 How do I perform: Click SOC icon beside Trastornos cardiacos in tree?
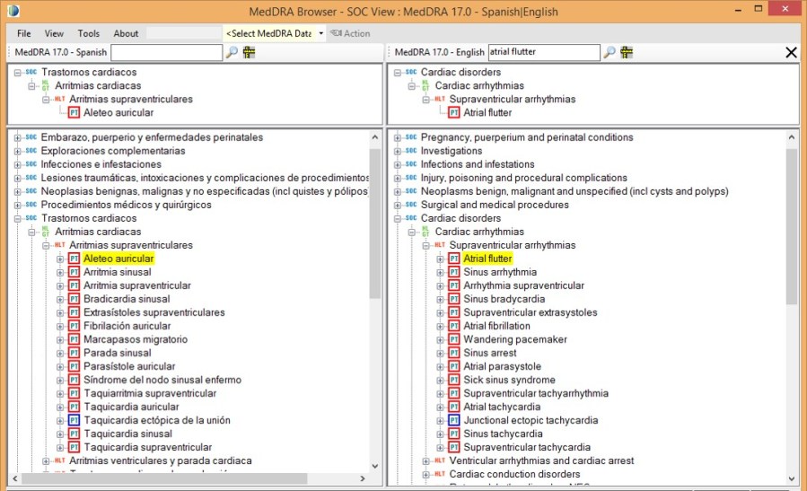[x=31, y=218]
